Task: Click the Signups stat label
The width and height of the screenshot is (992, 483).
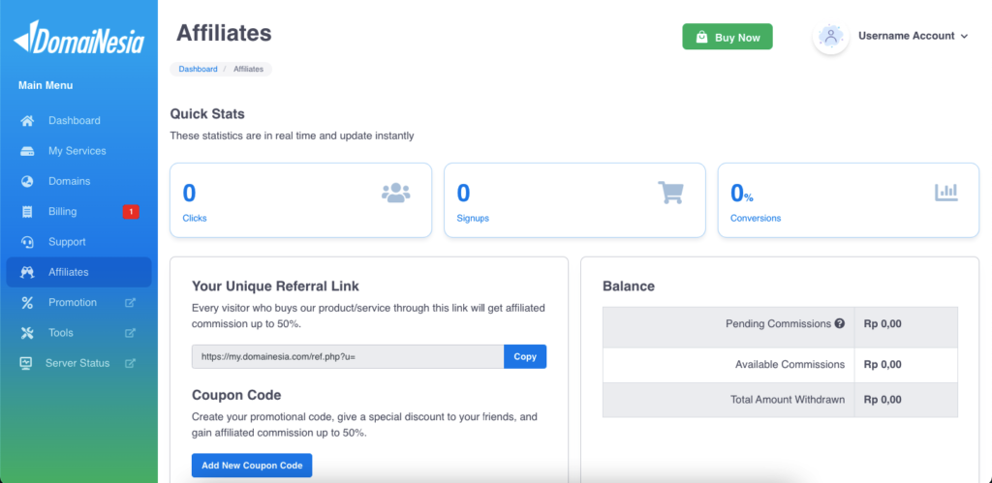Action: (x=473, y=218)
